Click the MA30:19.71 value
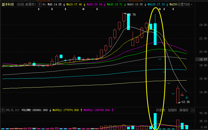The width and height of the screenshot is (208, 130). coord(115,5)
